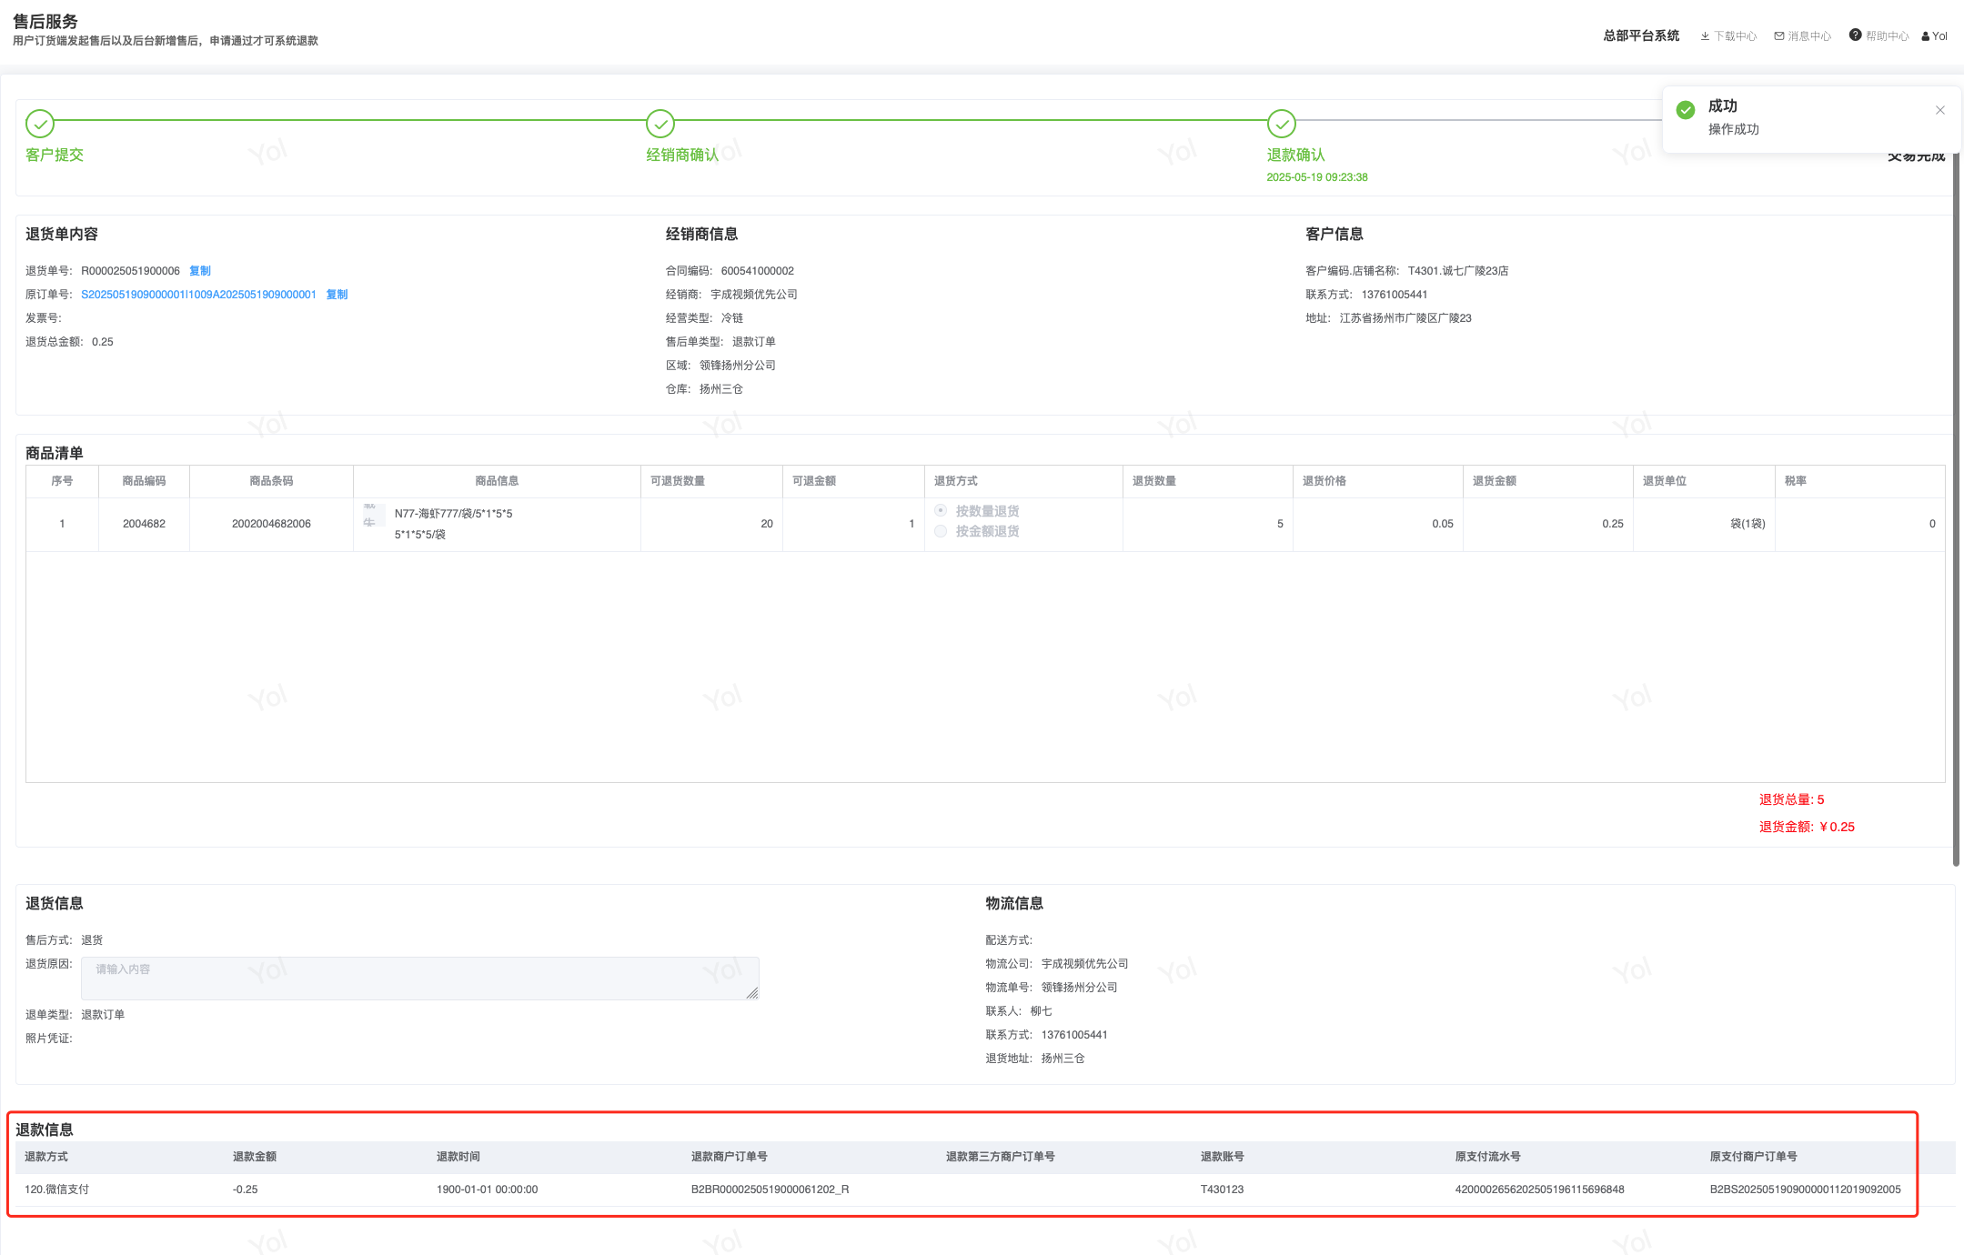The height and width of the screenshot is (1255, 1964).
Task: Copy the 退货单号 R000025051900006
Action: pos(200,271)
